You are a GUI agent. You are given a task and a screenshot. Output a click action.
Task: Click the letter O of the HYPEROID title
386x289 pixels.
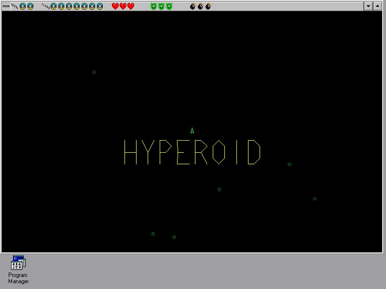coord(219,152)
